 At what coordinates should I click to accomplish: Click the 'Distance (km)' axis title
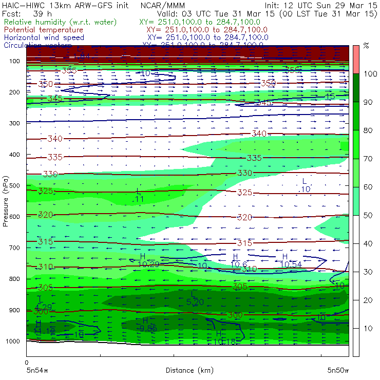tap(189, 370)
